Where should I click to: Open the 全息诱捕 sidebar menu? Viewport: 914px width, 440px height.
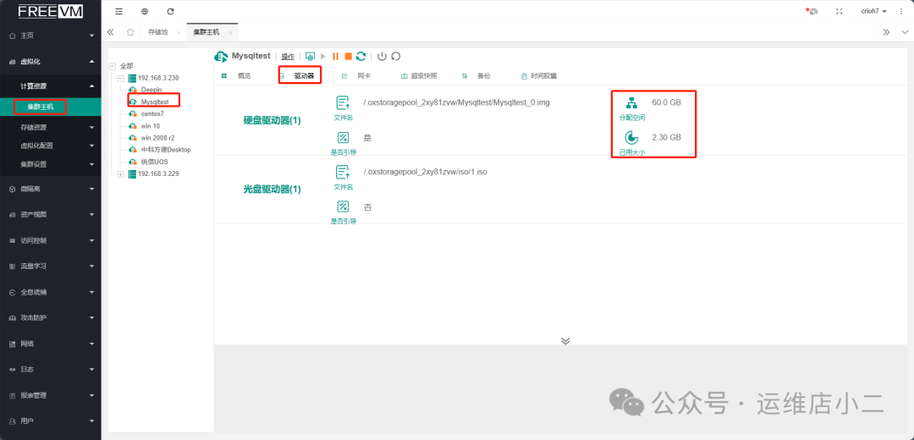(51, 292)
